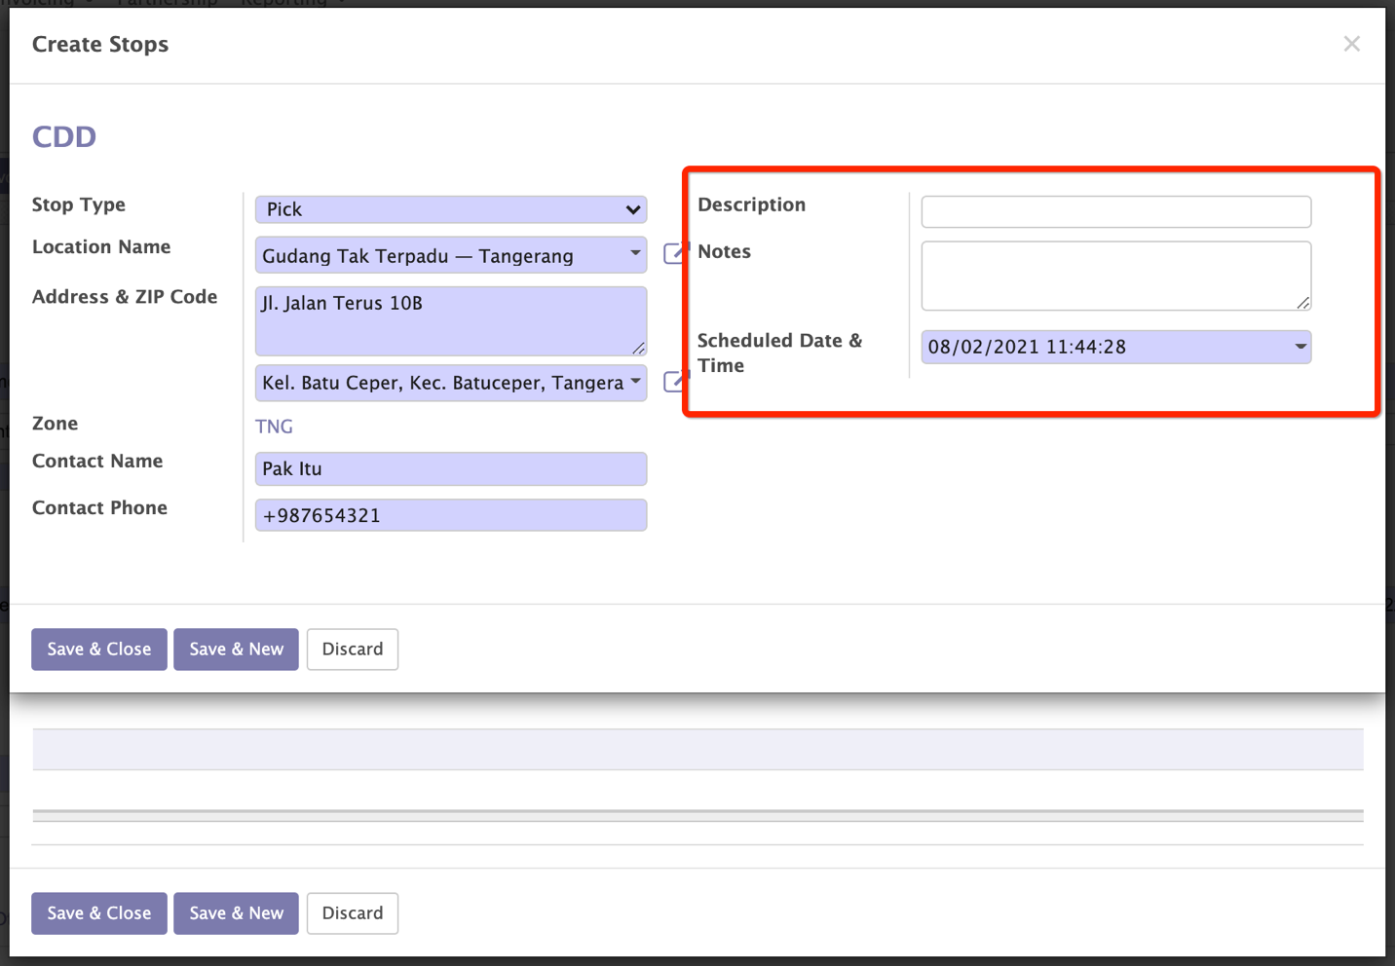The image size is (1395, 966).
Task: Click the Contact Phone label
Action: pos(99,507)
